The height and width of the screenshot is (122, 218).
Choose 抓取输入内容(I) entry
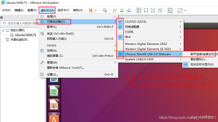[79, 39]
